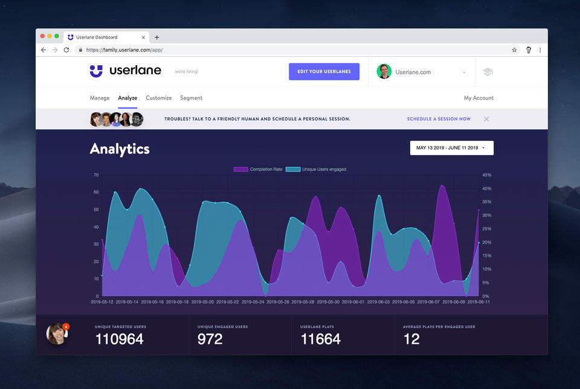Select the Userlane Dashboard browser tab
Image resolution: width=580 pixels, height=389 pixels.
pos(106,37)
